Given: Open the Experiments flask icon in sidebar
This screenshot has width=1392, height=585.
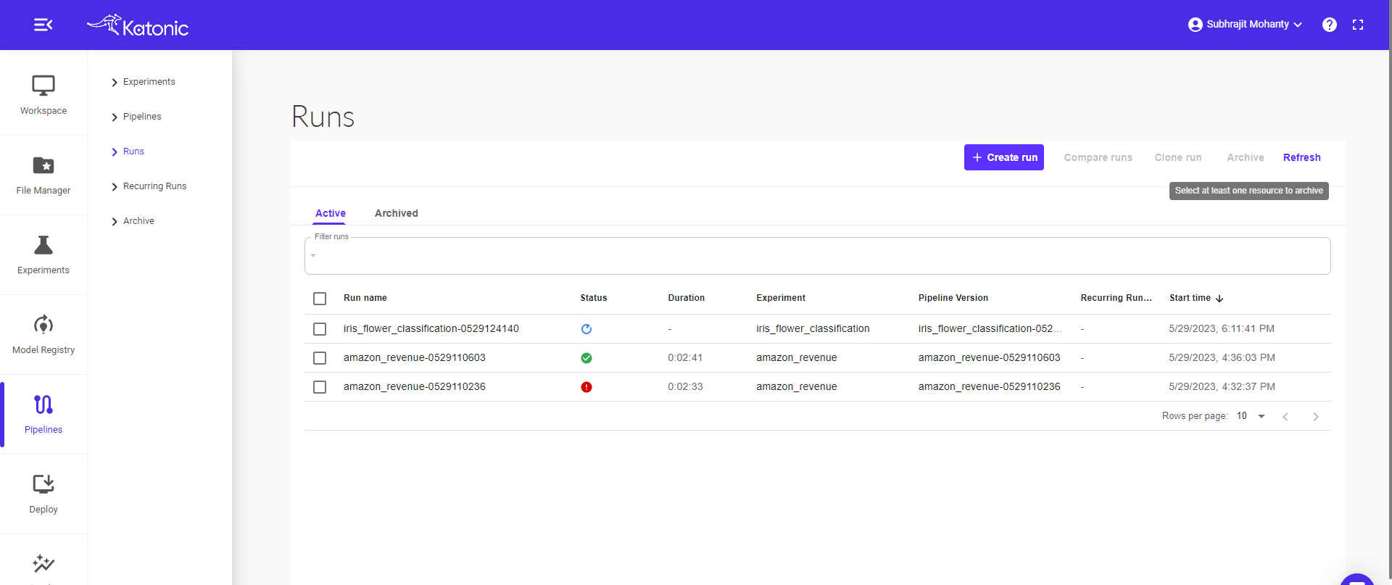Looking at the screenshot, I should 43,245.
